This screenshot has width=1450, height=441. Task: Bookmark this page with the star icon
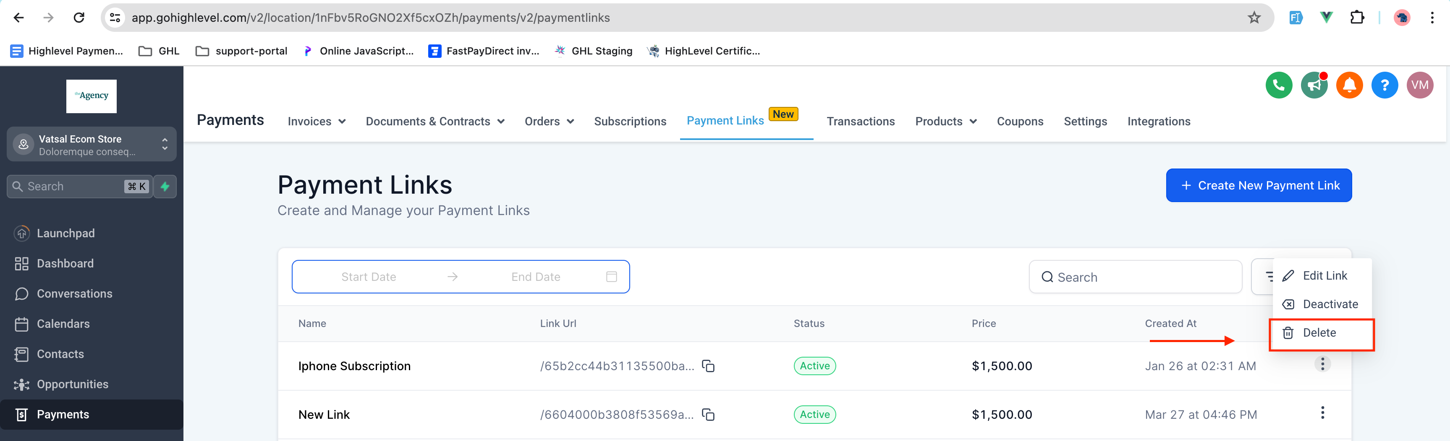(1254, 18)
